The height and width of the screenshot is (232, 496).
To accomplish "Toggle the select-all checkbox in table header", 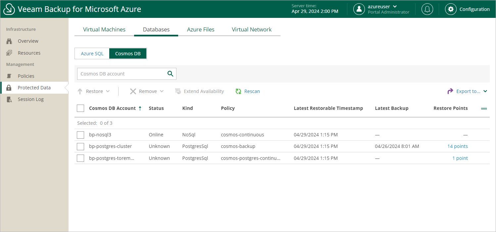I will 80,108.
